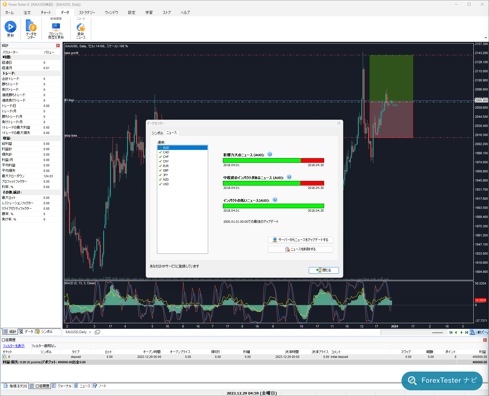The height and width of the screenshot is (396, 489).
Task: Open the 指値注文[0] bottom tab
Action: coord(16,386)
